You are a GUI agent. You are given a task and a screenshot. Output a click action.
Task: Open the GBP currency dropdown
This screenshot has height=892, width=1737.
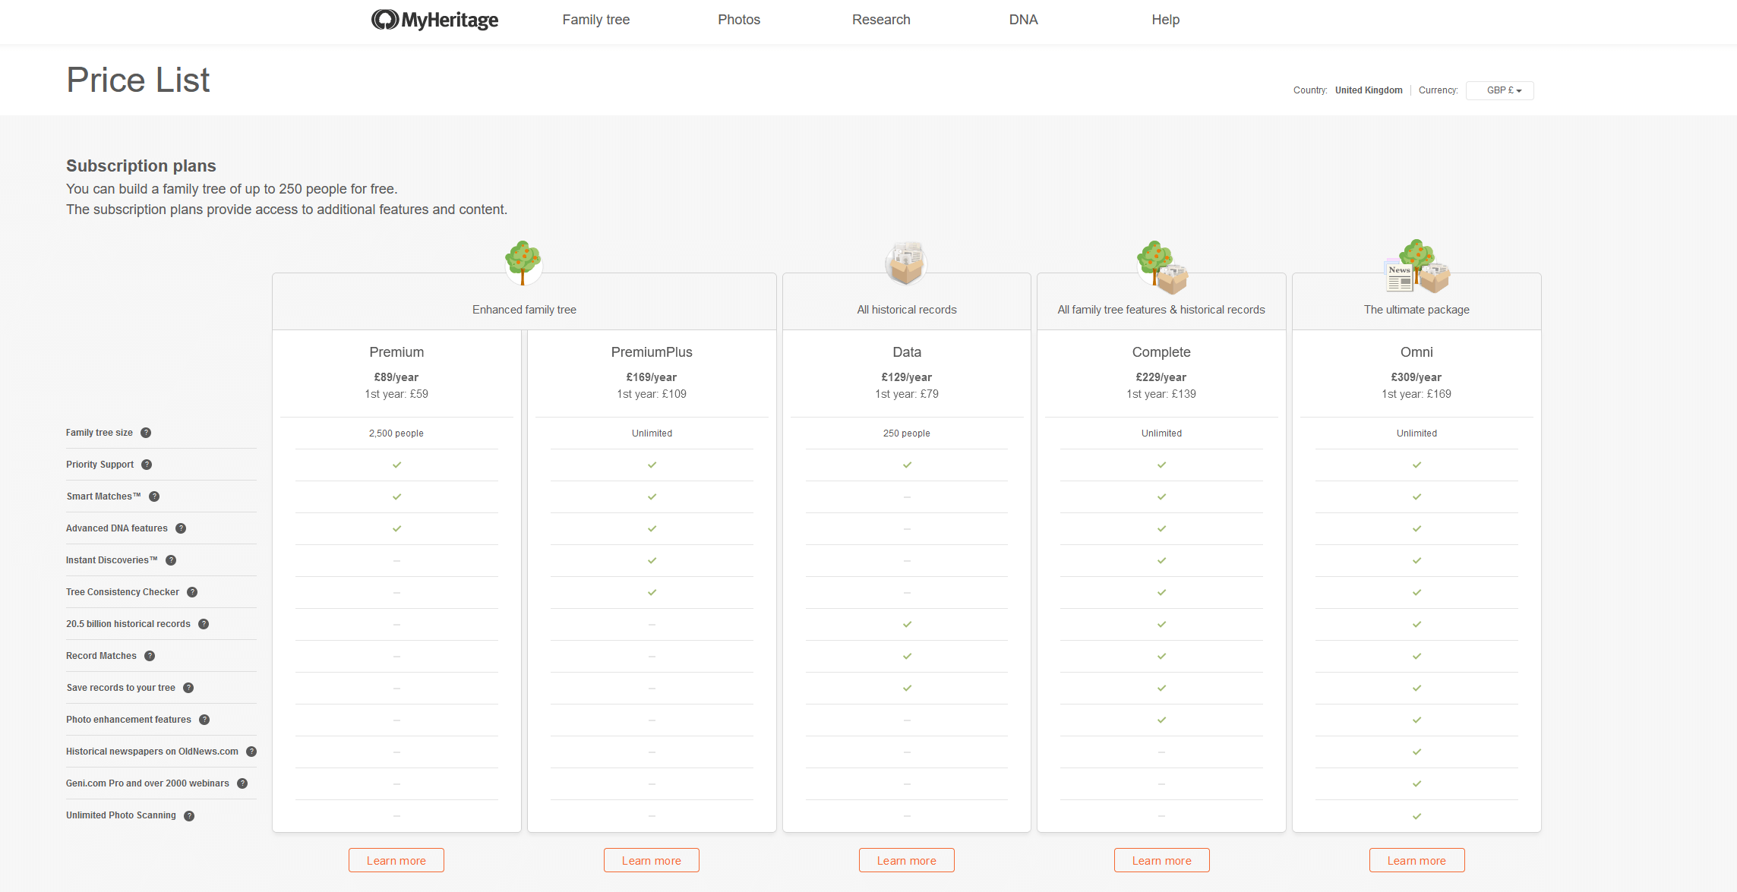click(x=1499, y=90)
